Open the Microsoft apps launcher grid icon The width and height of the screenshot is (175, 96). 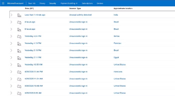(x=3, y=3)
